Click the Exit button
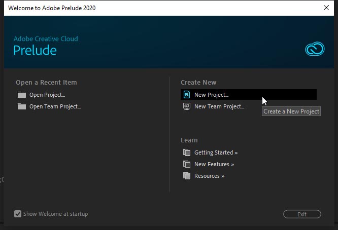This screenshot has height=230, width=338. click(302, 214)
